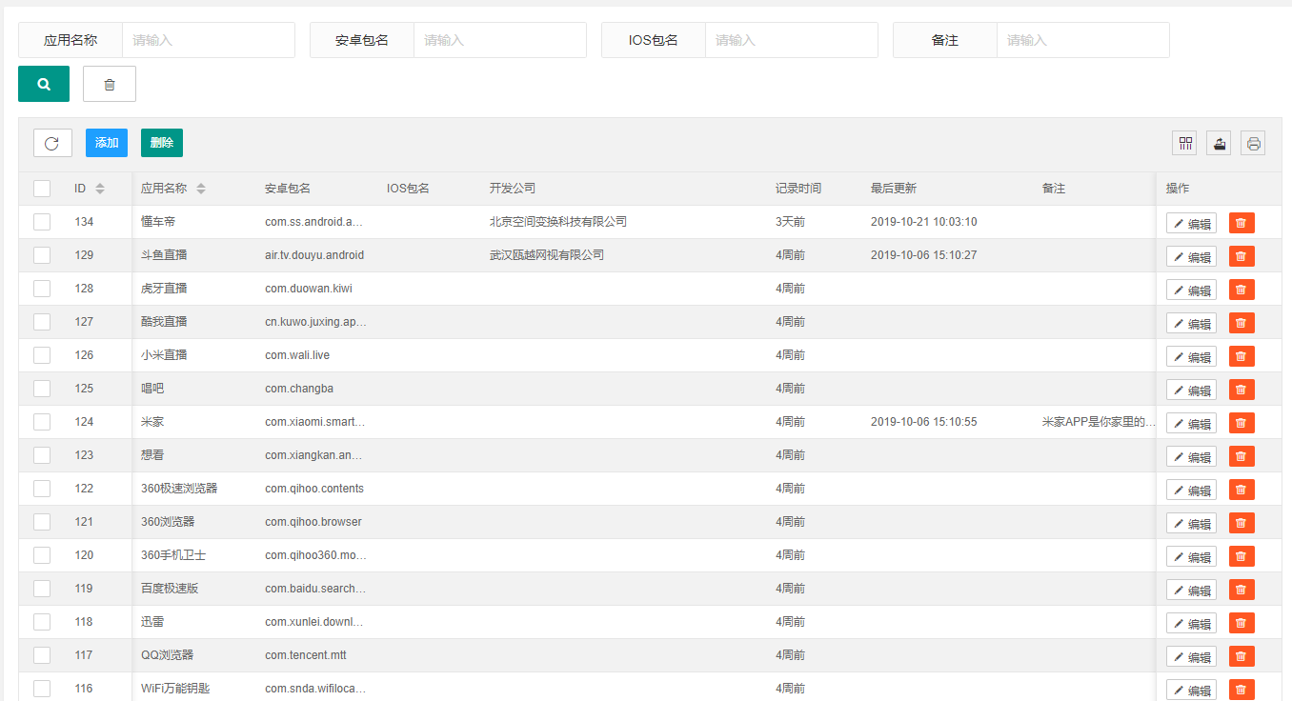Delete row 迅雷 with the orange trash icon
Image resolution: width=1292 pixels, height=701 pixels.
click(x=1242, y=623)
